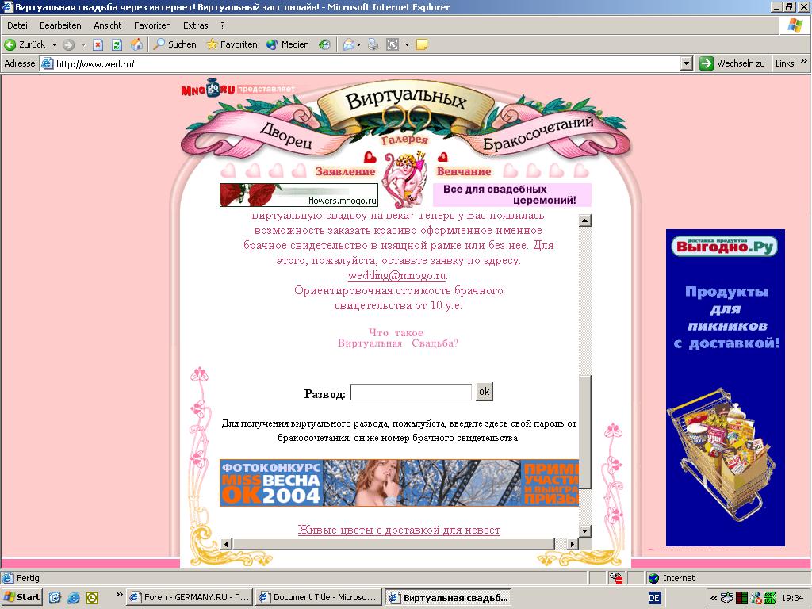
Task: Click the Развод password input field
Action: click(x=411, y=393)
